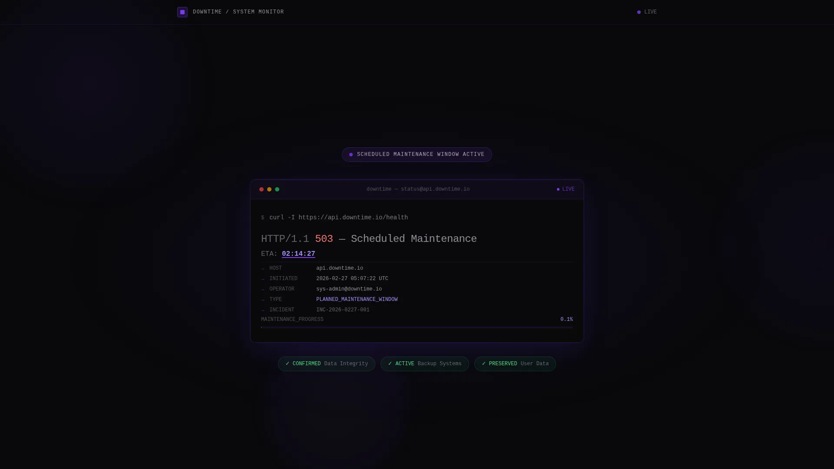Click DOWNTIME / SYSTEM MONITOR header title
Screen dimensions: 834x469
tap(238, 12)
